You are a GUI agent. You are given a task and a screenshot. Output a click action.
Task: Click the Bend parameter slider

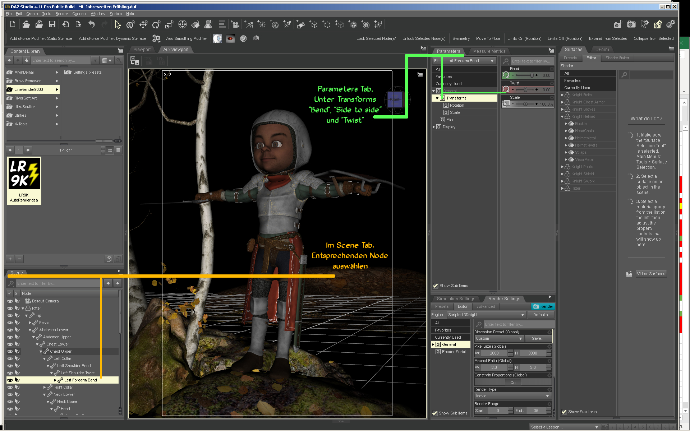click(x=525, y=75)
